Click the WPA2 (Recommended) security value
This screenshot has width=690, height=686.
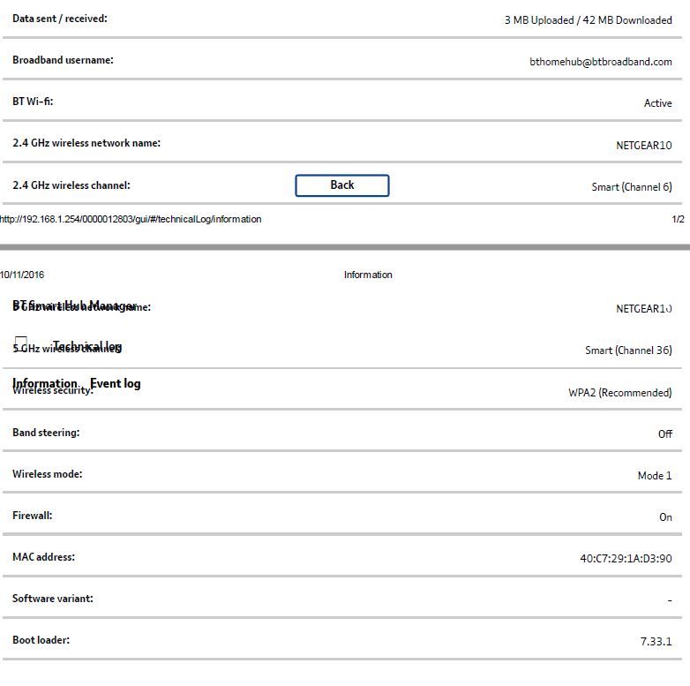[620, 392]
